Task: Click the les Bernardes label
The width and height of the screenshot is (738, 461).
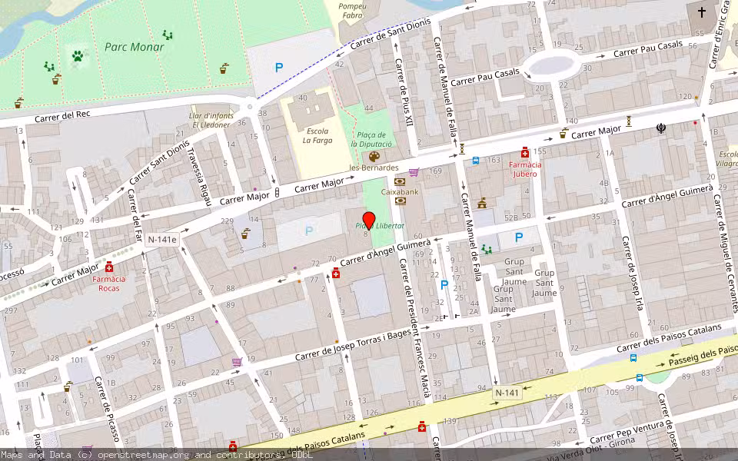Action: coord(374,167)
